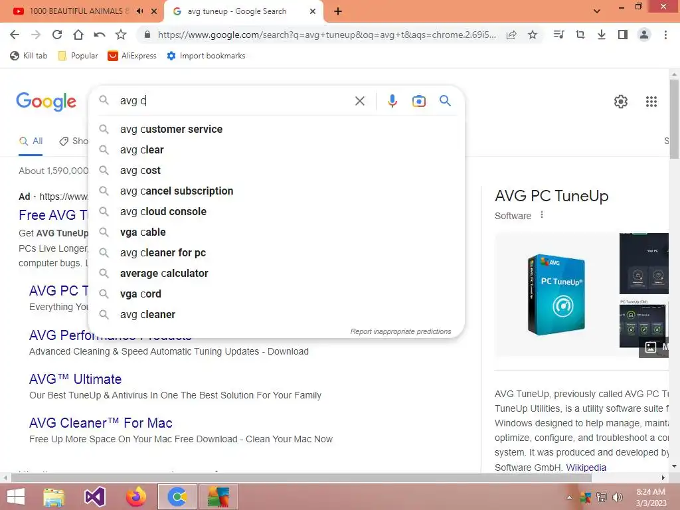The width and height of the screenshot is (680, 510).
Task: Choose suggestion vga cord
Action: [276, 294]
